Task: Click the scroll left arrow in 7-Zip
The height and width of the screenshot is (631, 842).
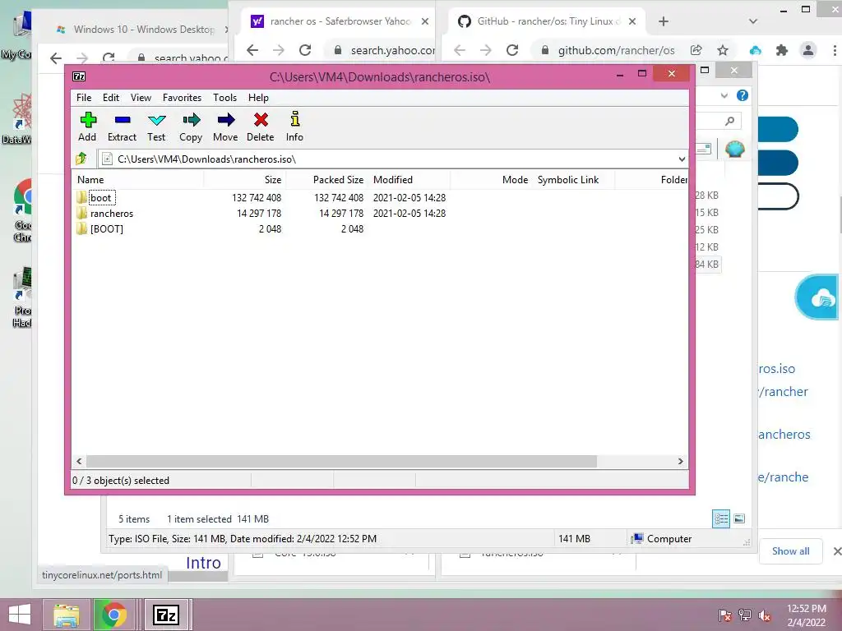Action: (80, 462)
